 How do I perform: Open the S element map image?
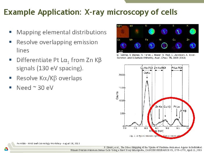tap(178, 31)
